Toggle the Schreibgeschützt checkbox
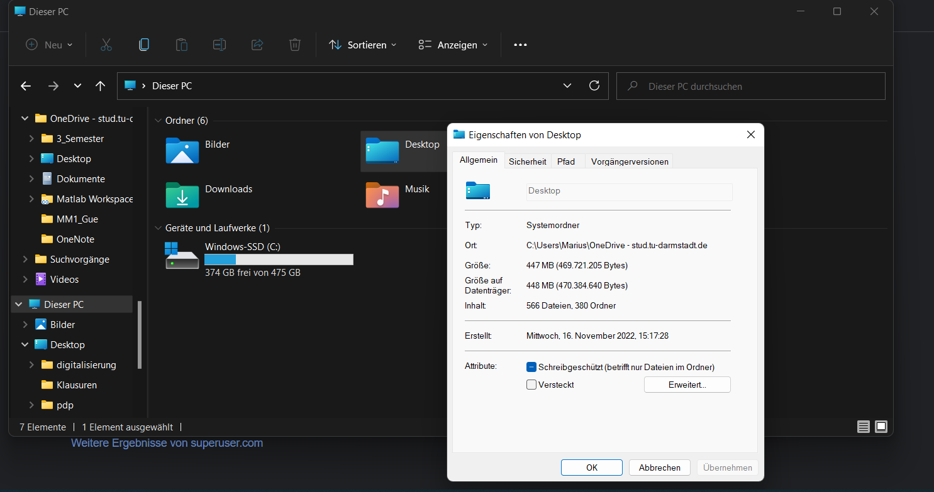Screen dimensions: 934x492 click(x=531, y=367)
